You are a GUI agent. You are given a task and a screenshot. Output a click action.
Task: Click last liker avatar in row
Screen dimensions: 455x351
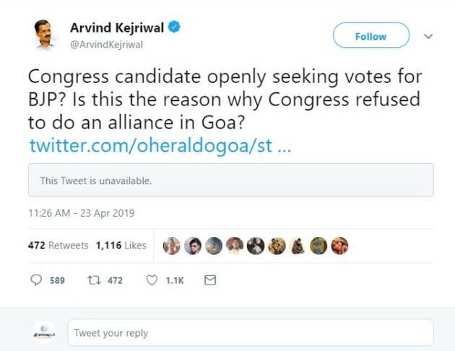(340, 246)
